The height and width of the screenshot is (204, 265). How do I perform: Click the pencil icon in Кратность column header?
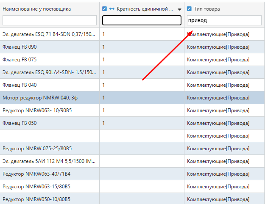coord(105,9)
